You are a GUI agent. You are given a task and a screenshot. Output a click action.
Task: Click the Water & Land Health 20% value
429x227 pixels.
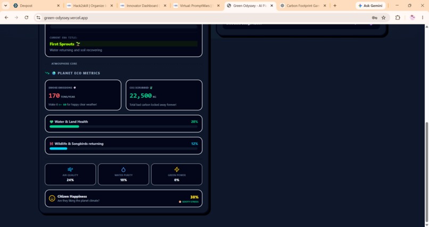(x=194, y=121)
